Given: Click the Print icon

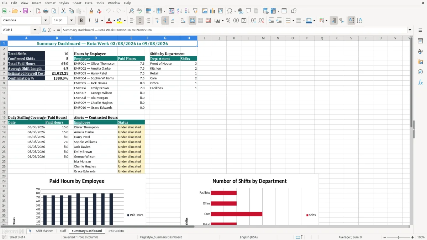Looking at the screenshot, I should pyautogui.click(x=46, y=11).
